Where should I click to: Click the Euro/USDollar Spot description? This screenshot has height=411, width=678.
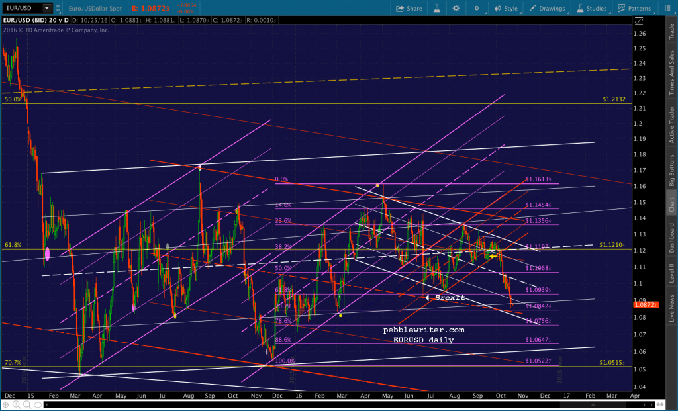tap(95, 8)
